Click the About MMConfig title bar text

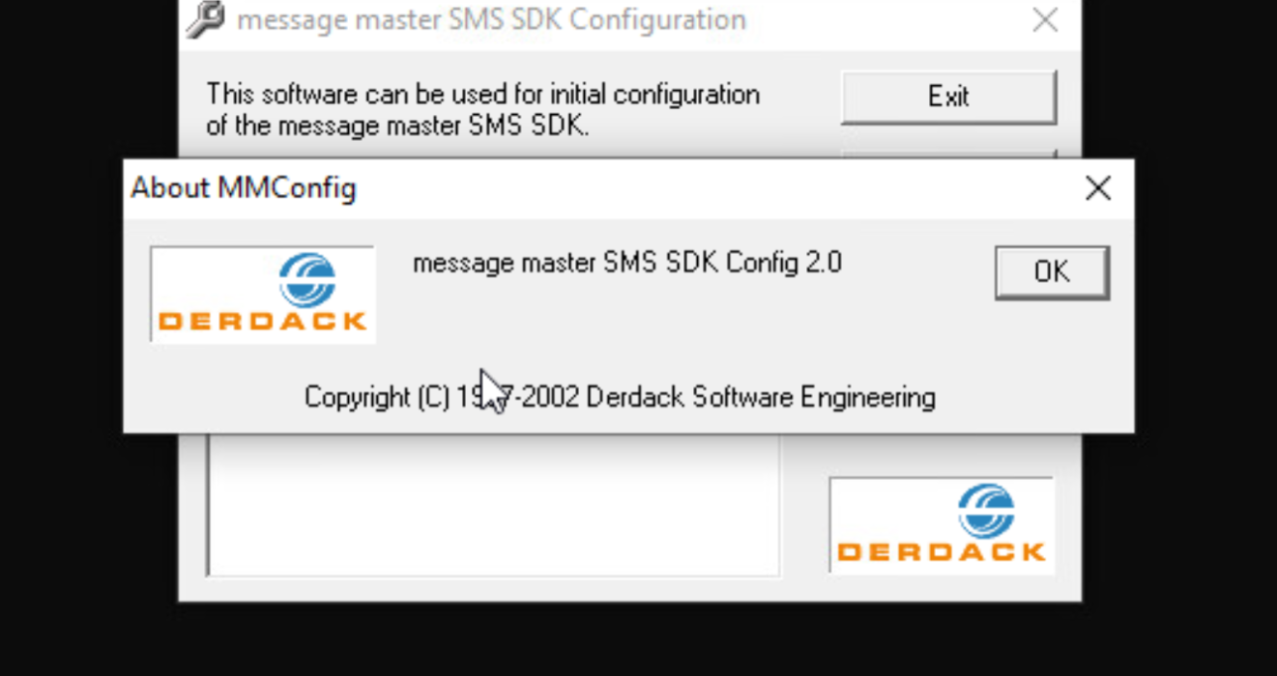[244, 188]
